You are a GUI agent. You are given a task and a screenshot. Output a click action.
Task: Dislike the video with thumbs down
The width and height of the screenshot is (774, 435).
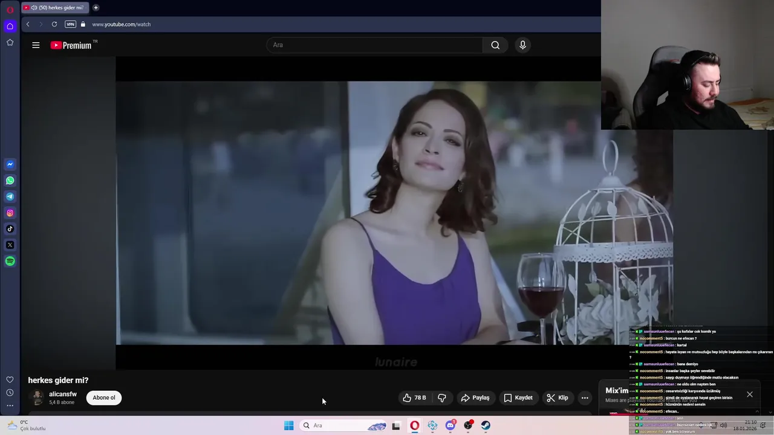[x=442, y=398]
